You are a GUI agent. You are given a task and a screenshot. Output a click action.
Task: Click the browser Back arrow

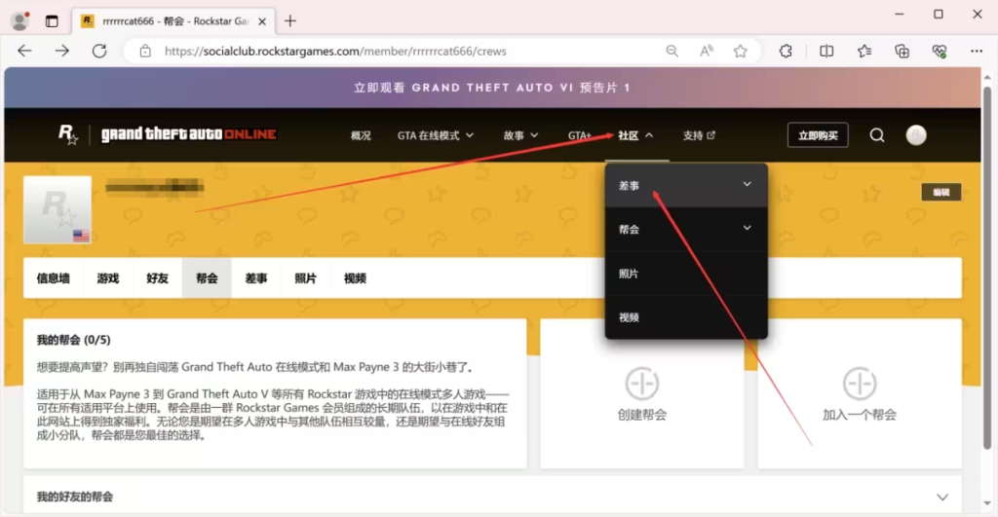[24, 51]
